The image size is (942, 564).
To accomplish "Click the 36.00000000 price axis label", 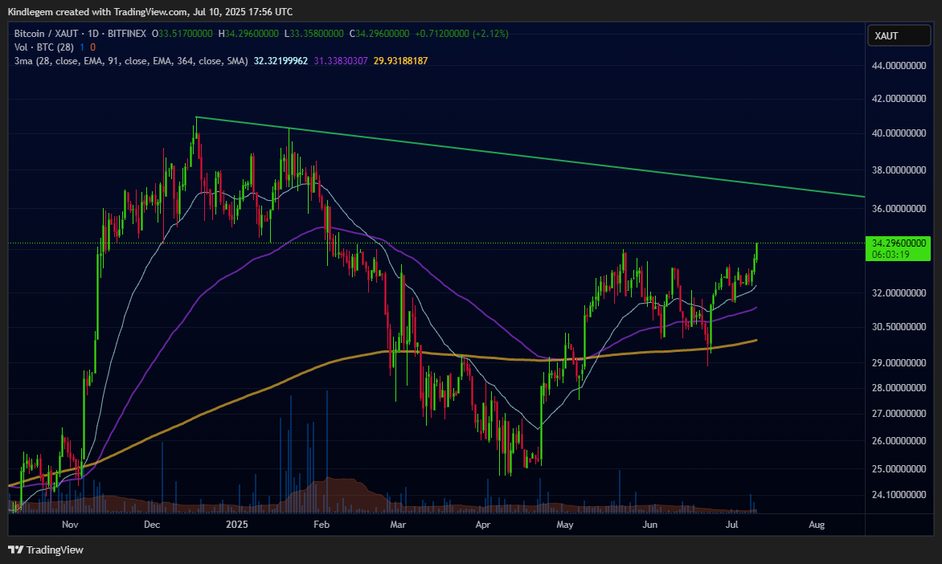I will pos(899,209).
